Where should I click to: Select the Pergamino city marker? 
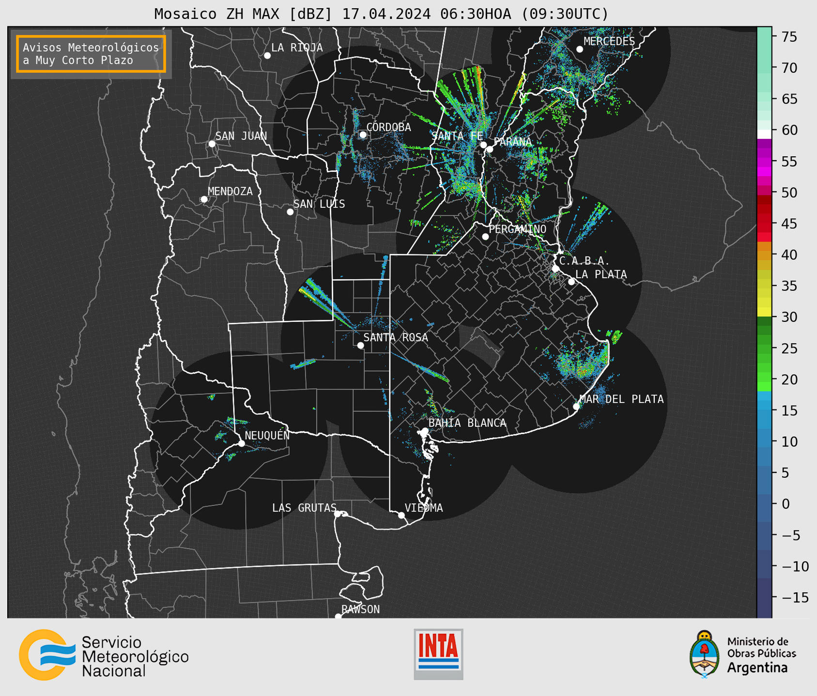(x=485, y=237)
